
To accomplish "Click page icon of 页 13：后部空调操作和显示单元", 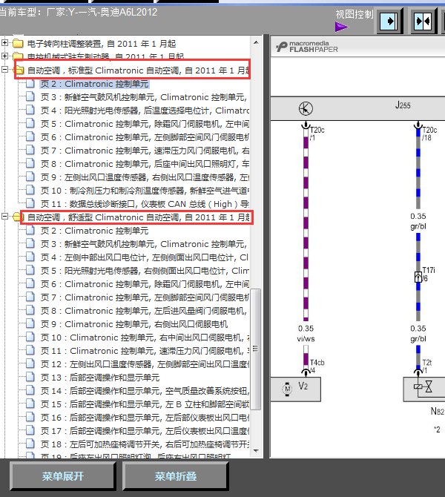I will click(x=30, y=377).
